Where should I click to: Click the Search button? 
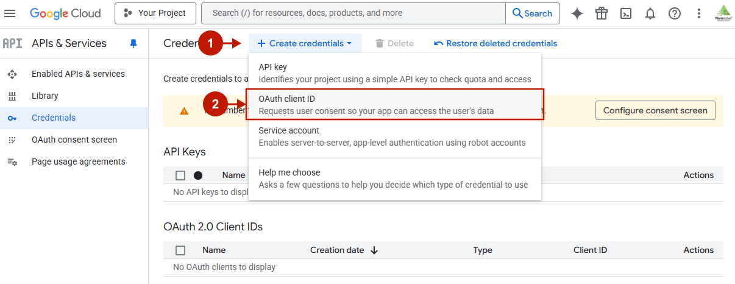coord(533,13)
